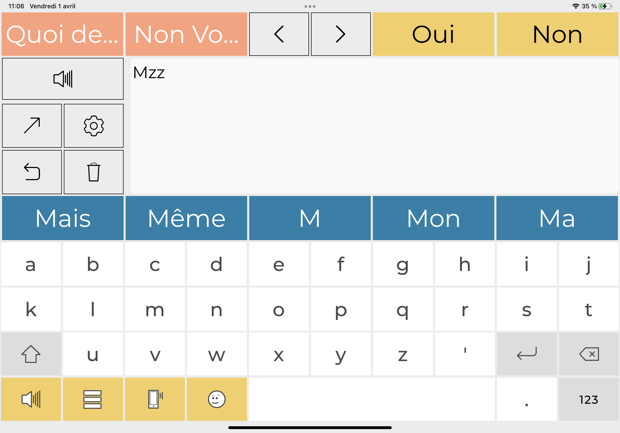
Task: Tap the diagonal arrow expand icon
Action: click(32, 126)
